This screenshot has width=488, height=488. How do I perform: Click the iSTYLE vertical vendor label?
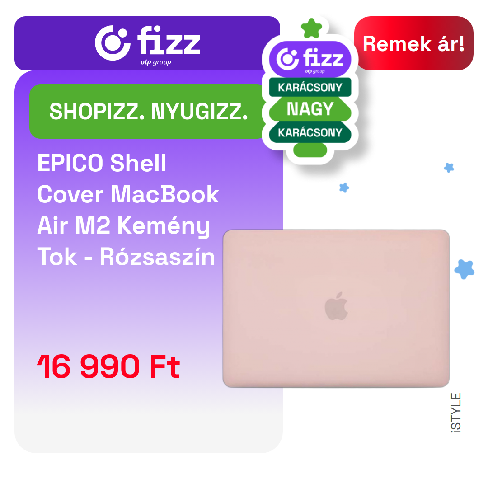456,413
